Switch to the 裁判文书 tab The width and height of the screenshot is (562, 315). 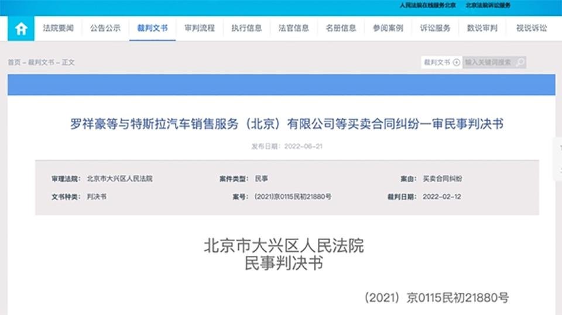[x=152, y=28]
